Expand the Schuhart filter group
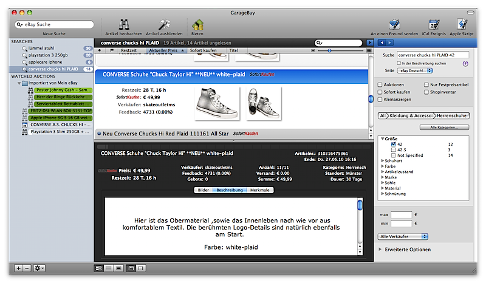This screenshot has width=486, height=283. 383,161
